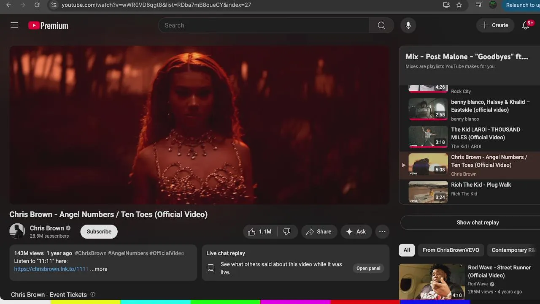
Task: Open the YouTube hamburger guide menu
Action: tap(14, 25)
